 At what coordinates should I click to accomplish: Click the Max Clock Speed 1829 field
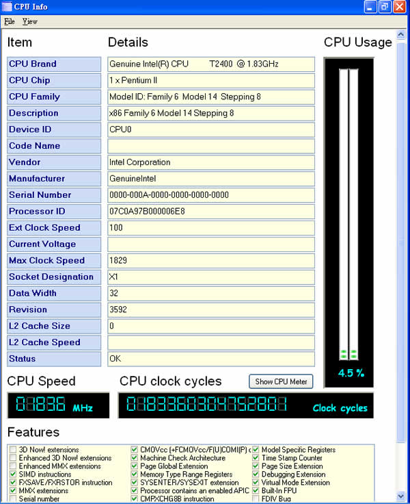pyautogui.click(x=211, y=261)
